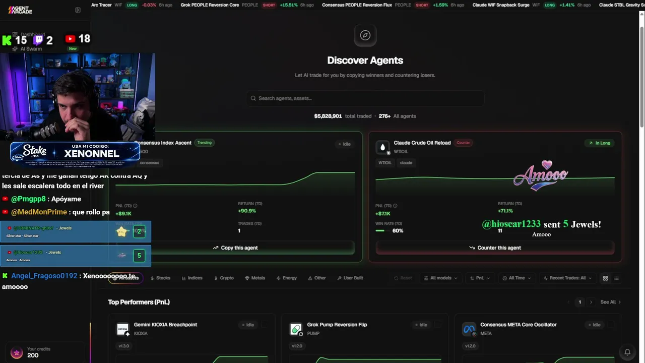Viewport: 645px width, 363px height.
Task: Click the PnL (7D) info icon on Claude Crude Oil card
Action: coord(395,206)
